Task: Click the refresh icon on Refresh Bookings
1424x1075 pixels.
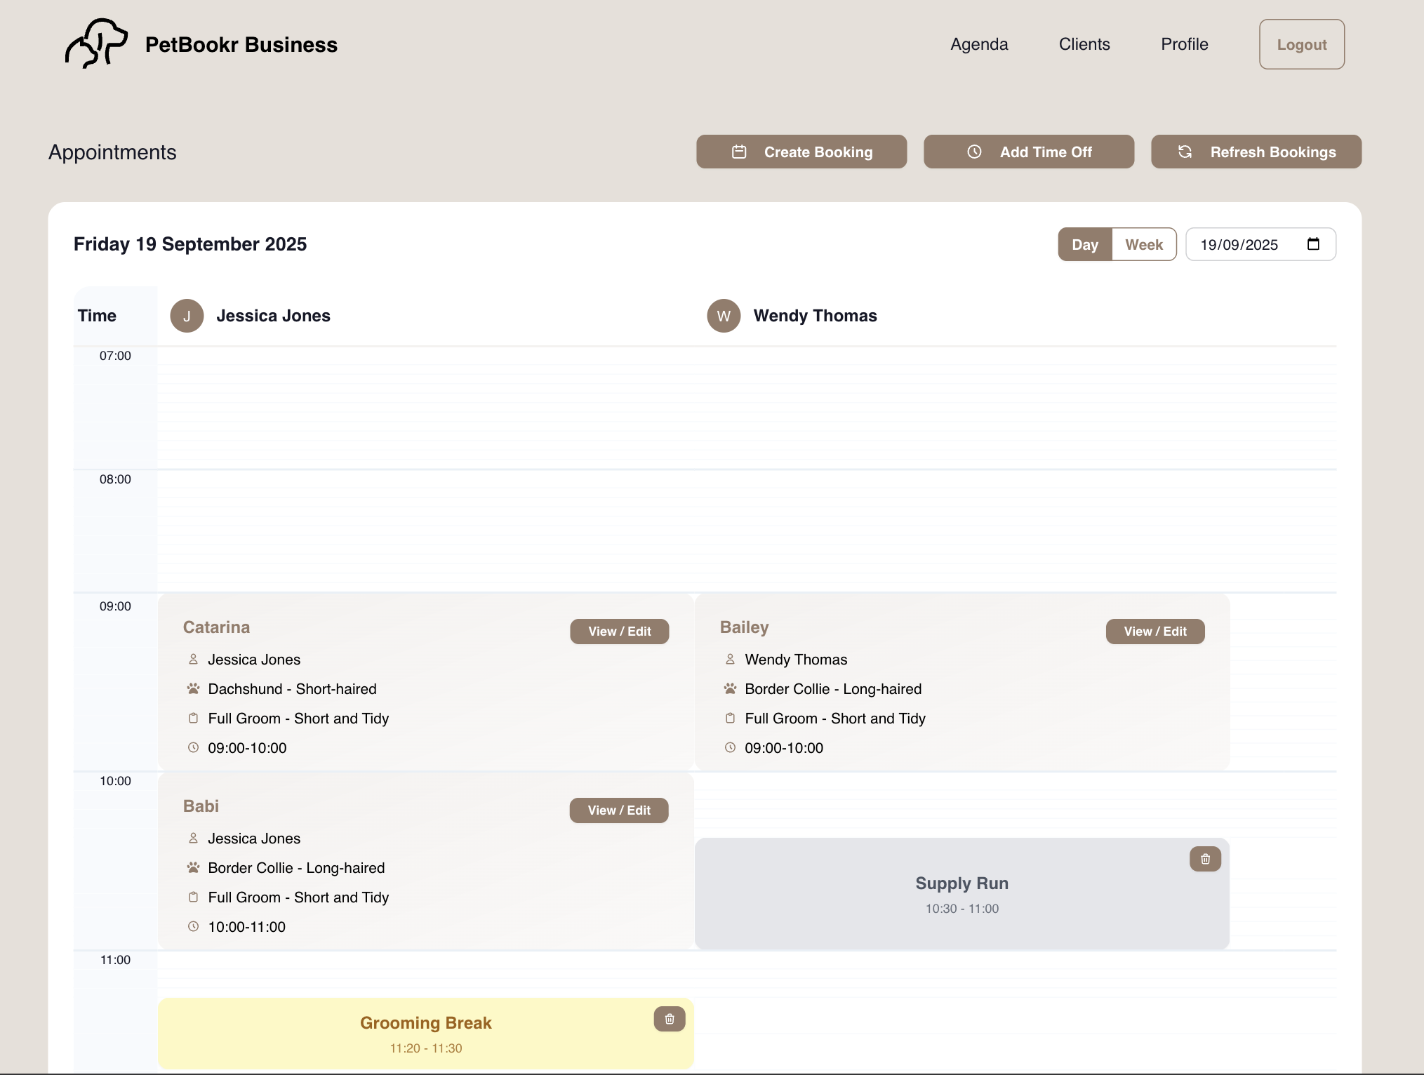Action: coord(1185,152)
